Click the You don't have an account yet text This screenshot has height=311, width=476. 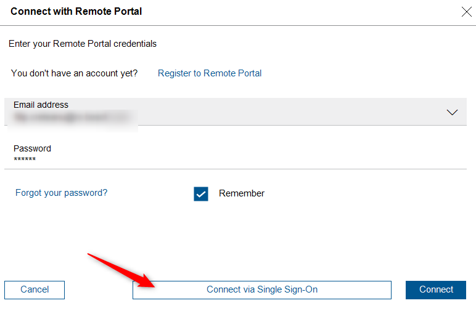tap(74, 73)
